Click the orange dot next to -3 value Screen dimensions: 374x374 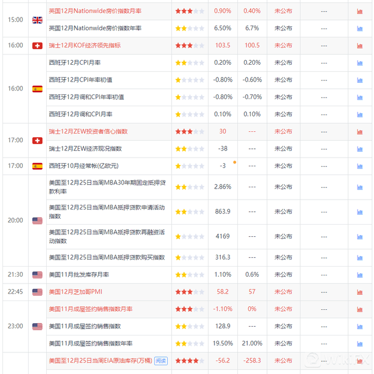click(x=235, y=162)
